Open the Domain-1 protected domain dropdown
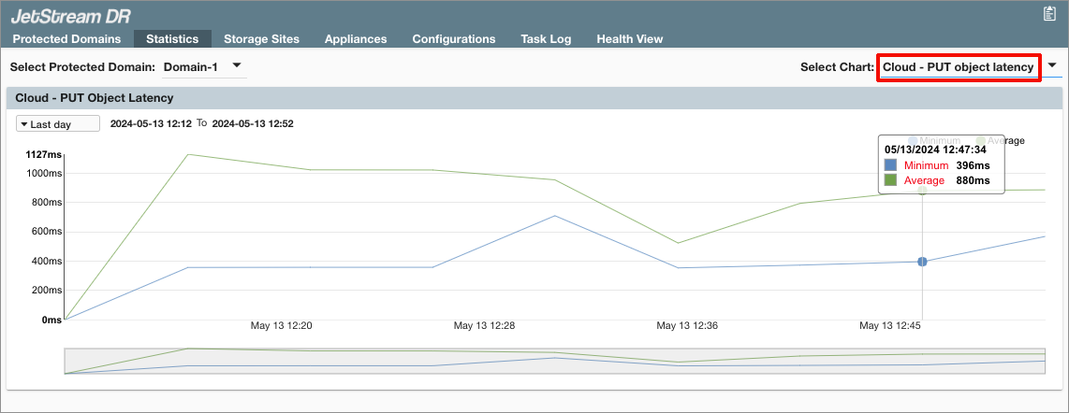The image size is (1069, 413). tap(237, 66)
